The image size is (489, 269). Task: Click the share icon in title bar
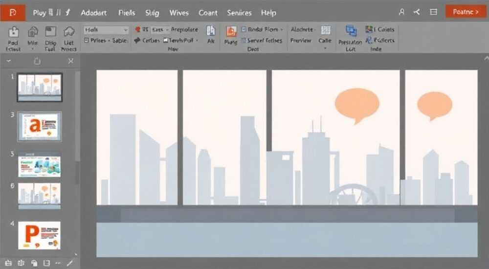(x=417, y=12)
